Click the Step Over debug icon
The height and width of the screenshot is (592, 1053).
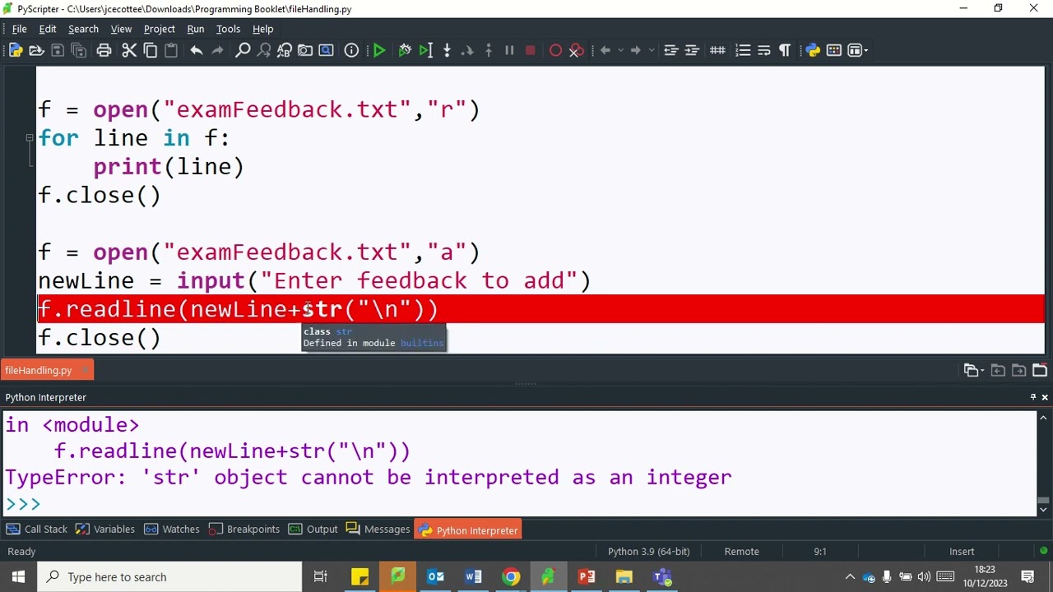[x=467, y=50]
